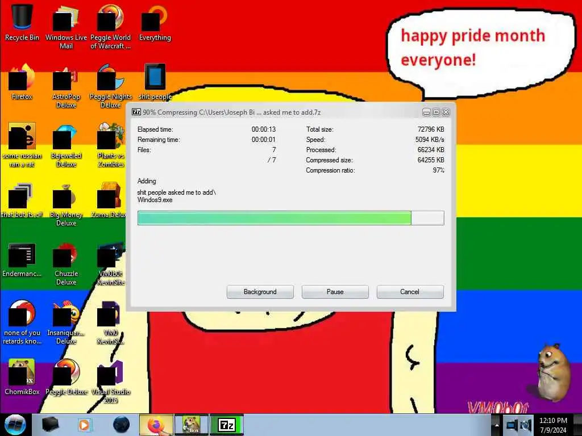Select the 'that but its c#' desktop icon
The width and height of the screenshot is (582, 436).
(x=22, y=200)
